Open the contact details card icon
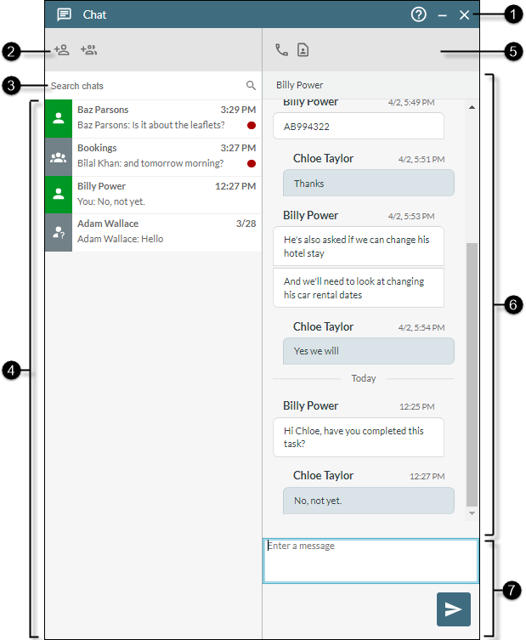This screenshot has height=640, width=526. pos(303,50)
